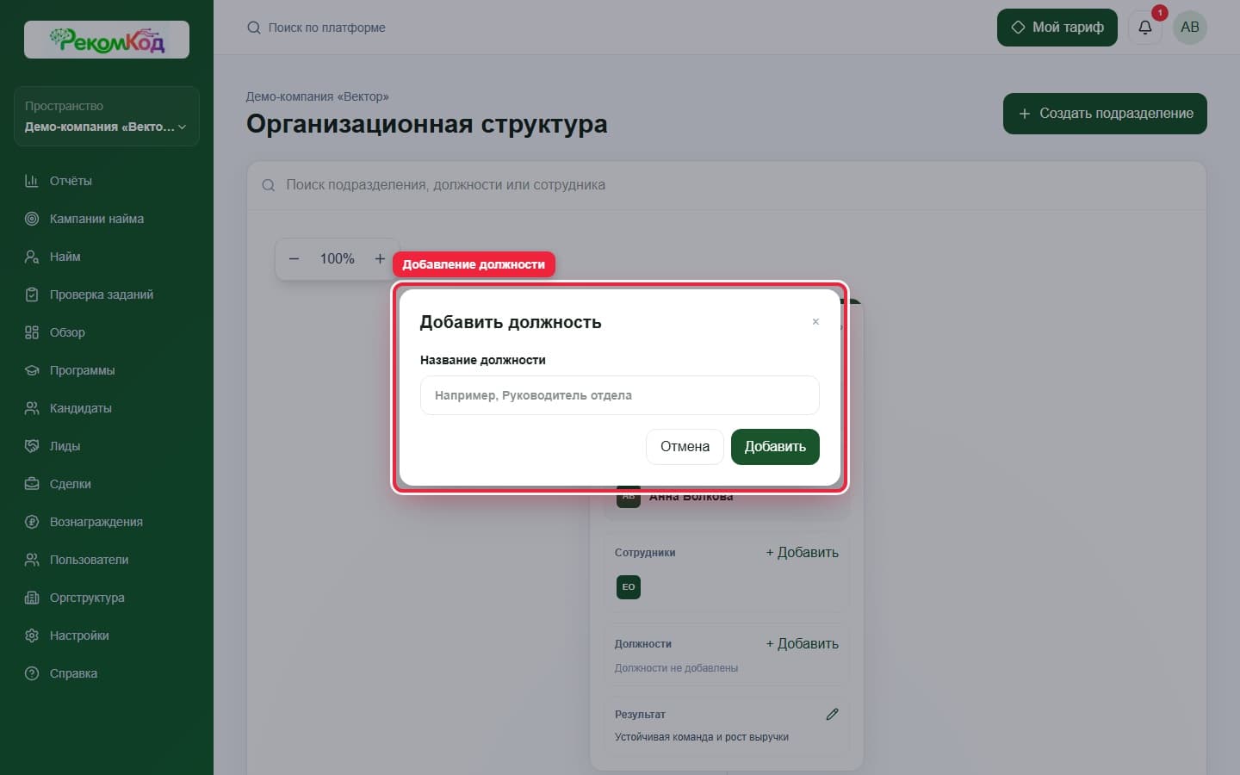This screenshot has height=775, width=1240.
Task: Add a position under Должности
Action: click(x=802, y=644)
